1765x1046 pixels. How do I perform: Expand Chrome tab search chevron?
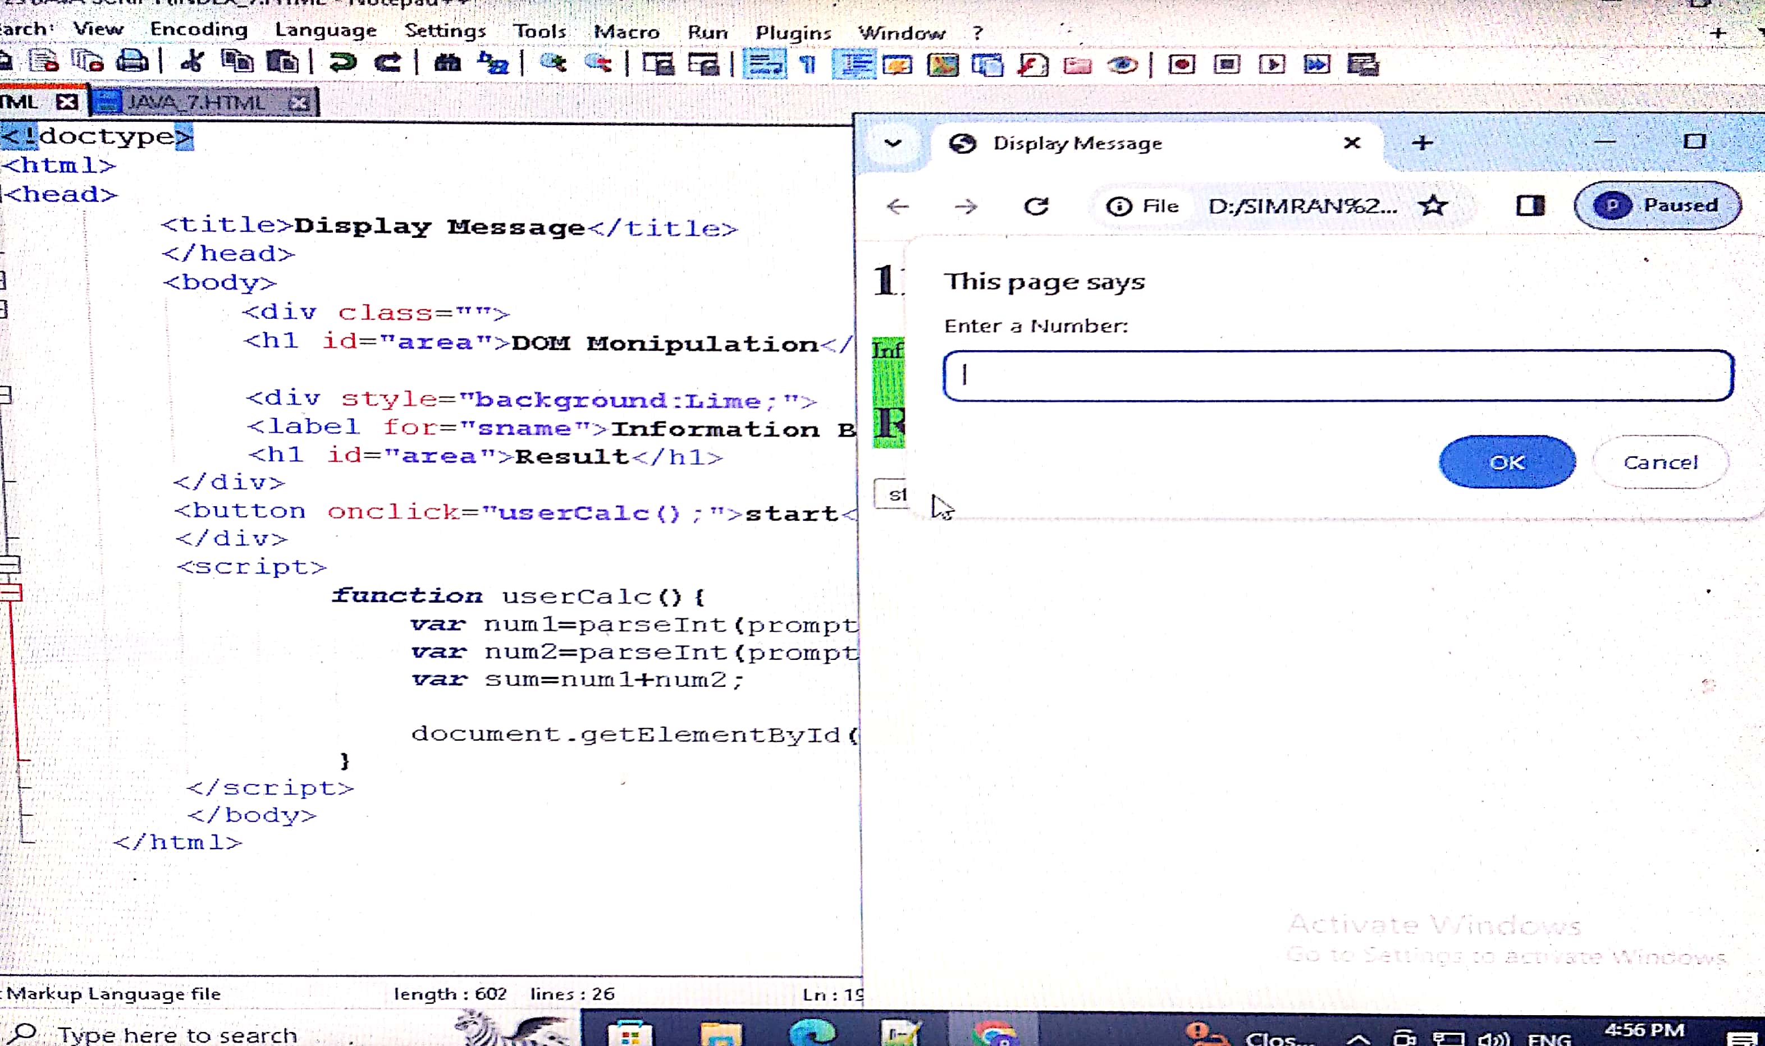[x=893, y=143]
